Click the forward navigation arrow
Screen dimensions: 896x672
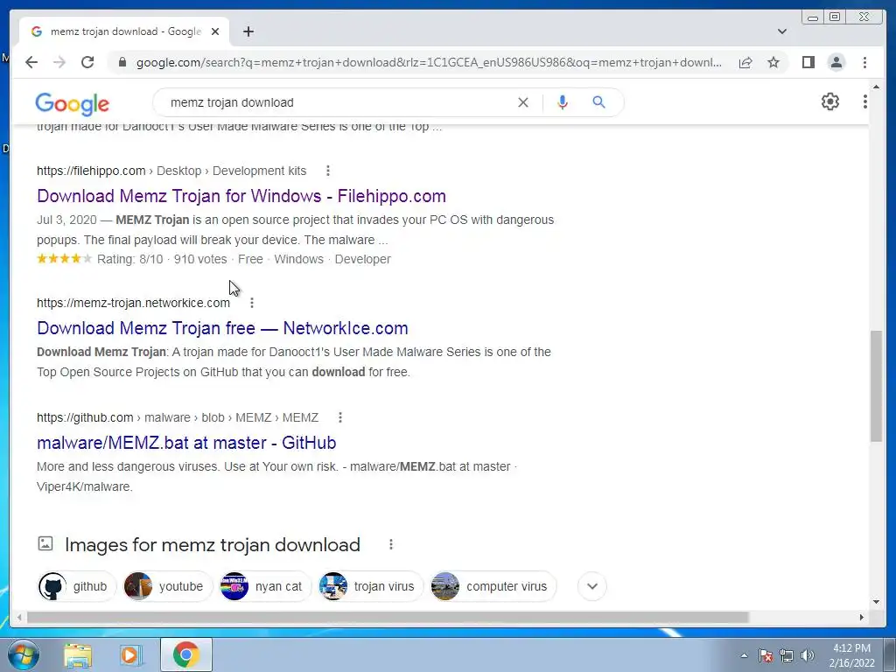pos(59,62)
